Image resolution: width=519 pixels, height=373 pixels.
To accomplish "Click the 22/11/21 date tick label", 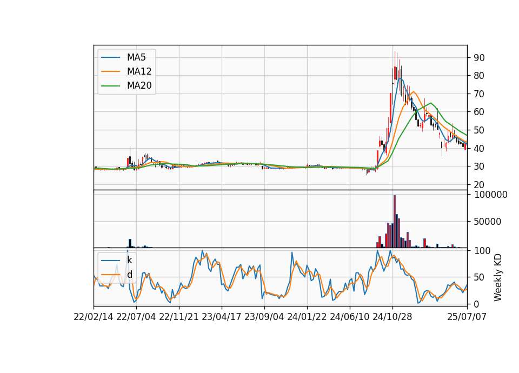I will [179, 317].
